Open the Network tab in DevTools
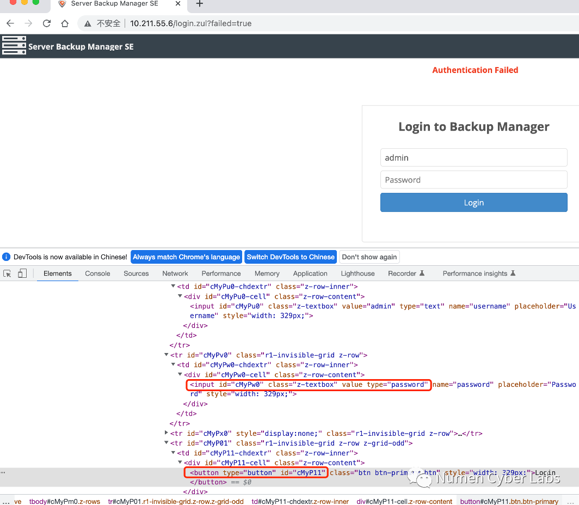 point(175,273)
